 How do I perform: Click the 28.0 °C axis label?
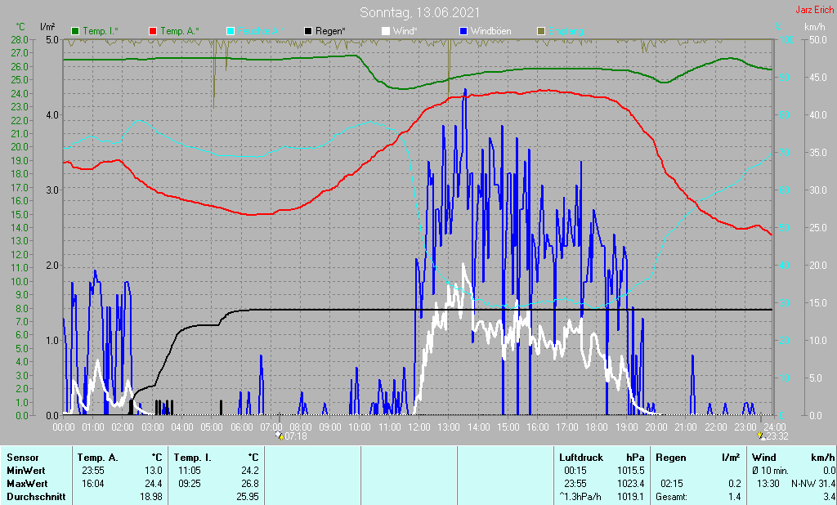(20, 39)
